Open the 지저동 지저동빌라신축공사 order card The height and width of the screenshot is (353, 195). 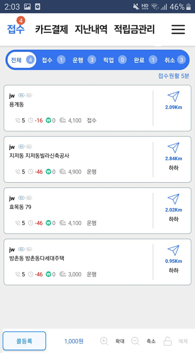click(97, 160)
